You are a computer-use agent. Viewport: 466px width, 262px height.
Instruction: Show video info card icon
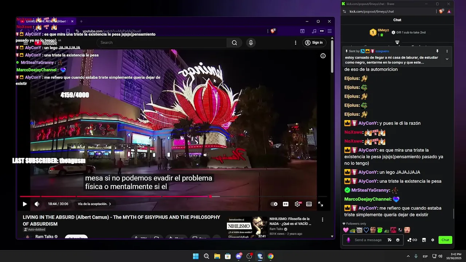323,56
